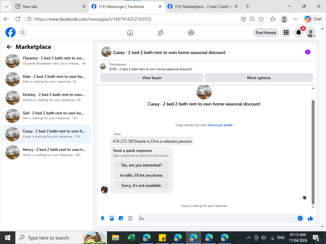Click the Find friends button

[x=266, y=33]
